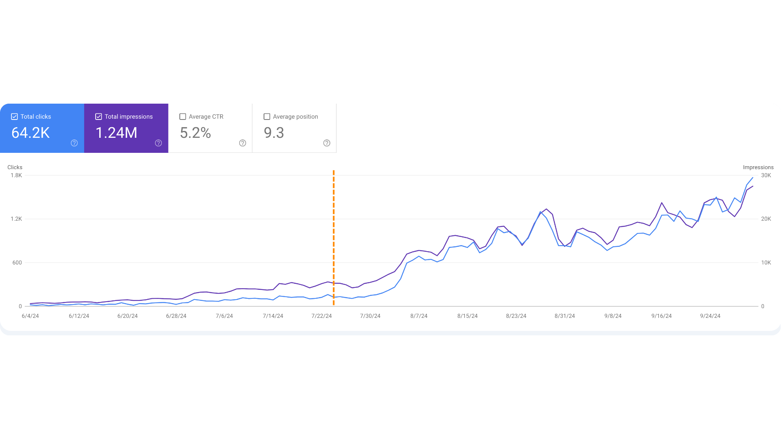781x439 pixels.
Task: Open help icon on Total clicks card
Action: 74,143
